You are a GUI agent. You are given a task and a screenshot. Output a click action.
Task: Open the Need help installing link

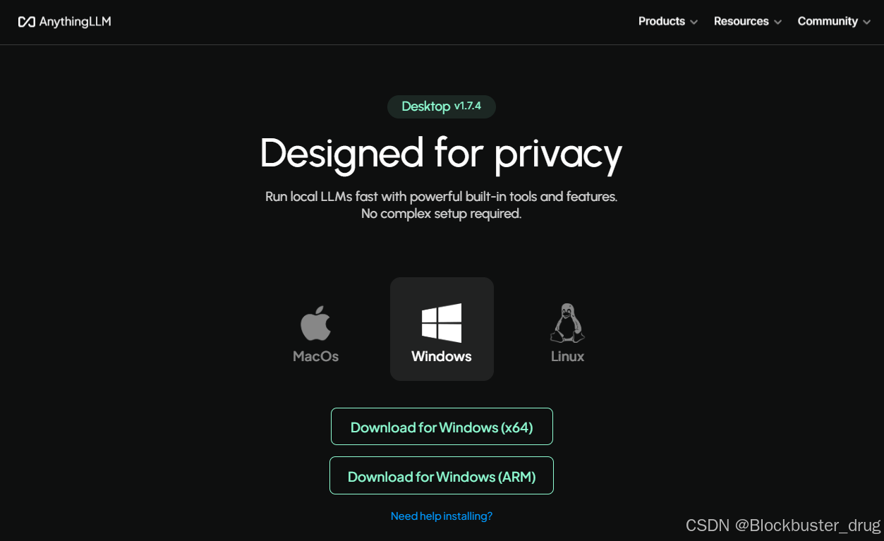click(x=442, y=516)
